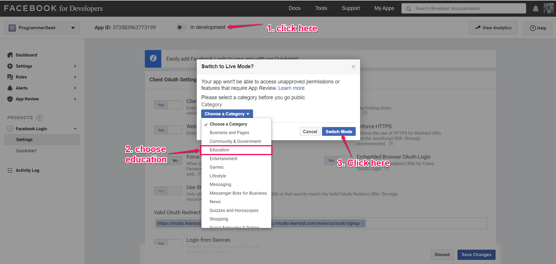Click the Activity Log list icon
Screen dimensions: 556x264
10,170
